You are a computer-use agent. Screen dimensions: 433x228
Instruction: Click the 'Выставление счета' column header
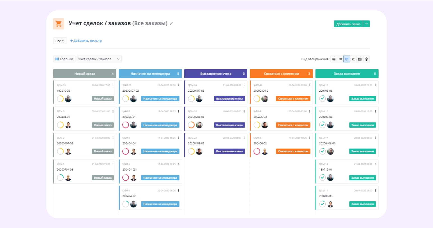[x=215, y=74]
